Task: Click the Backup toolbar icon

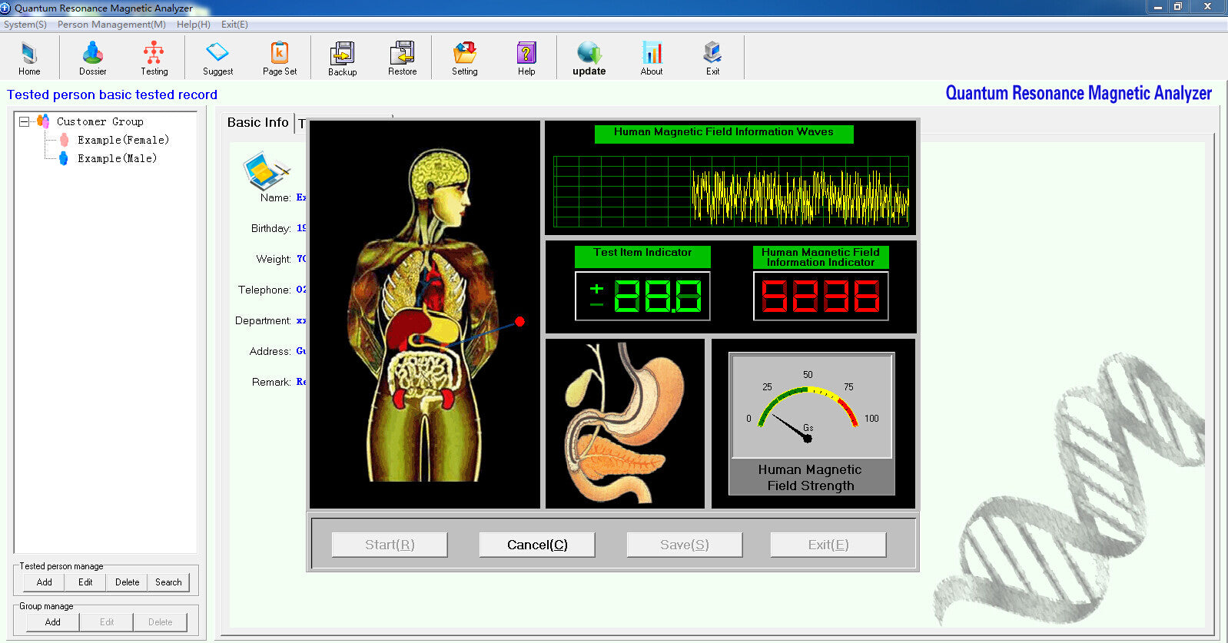Action: pyautogui.click(x=342, y=58)
